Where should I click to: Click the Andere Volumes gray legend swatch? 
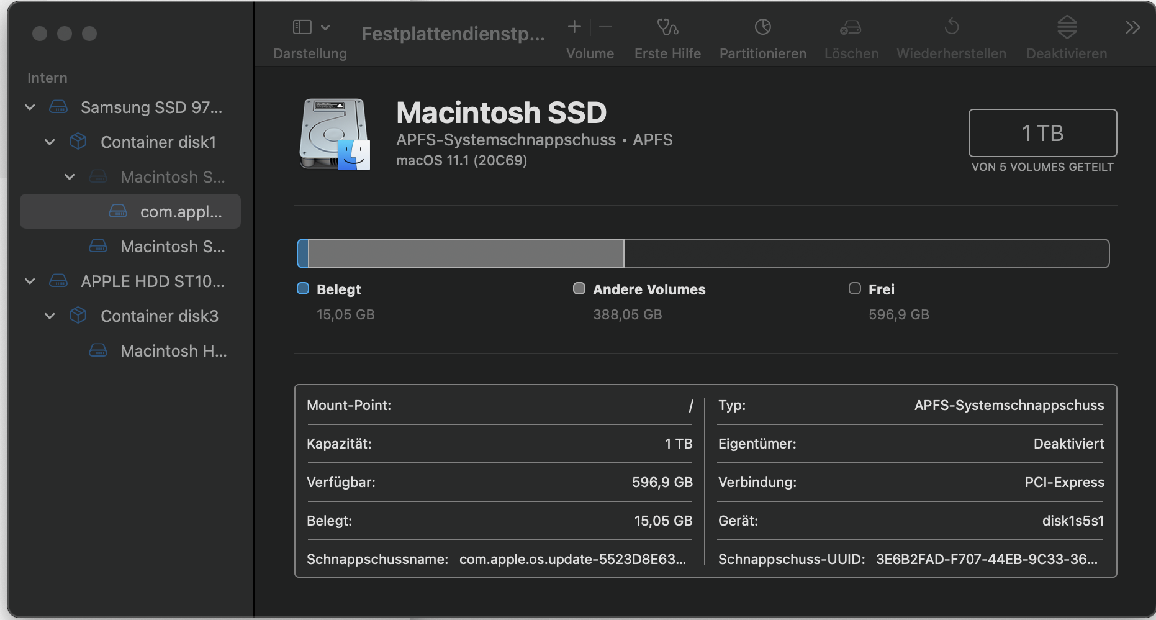point(579,288)
